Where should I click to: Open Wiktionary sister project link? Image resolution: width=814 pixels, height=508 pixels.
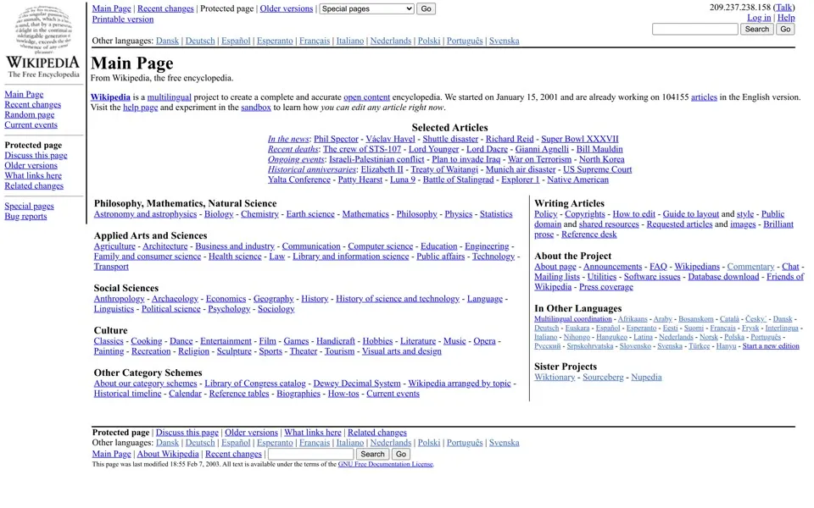(555, 378)
